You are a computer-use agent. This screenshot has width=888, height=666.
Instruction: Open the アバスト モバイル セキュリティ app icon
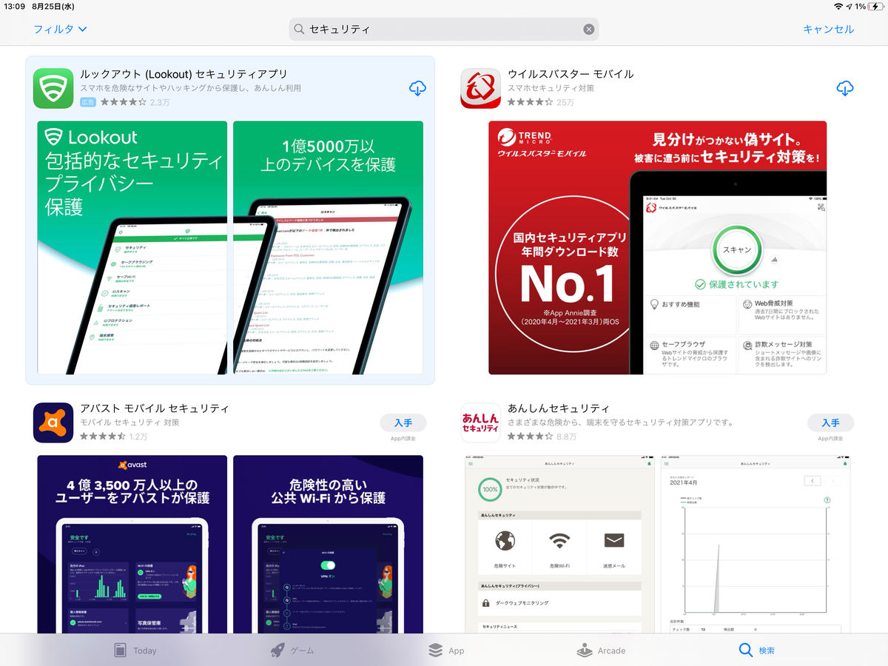click(53, 423)
